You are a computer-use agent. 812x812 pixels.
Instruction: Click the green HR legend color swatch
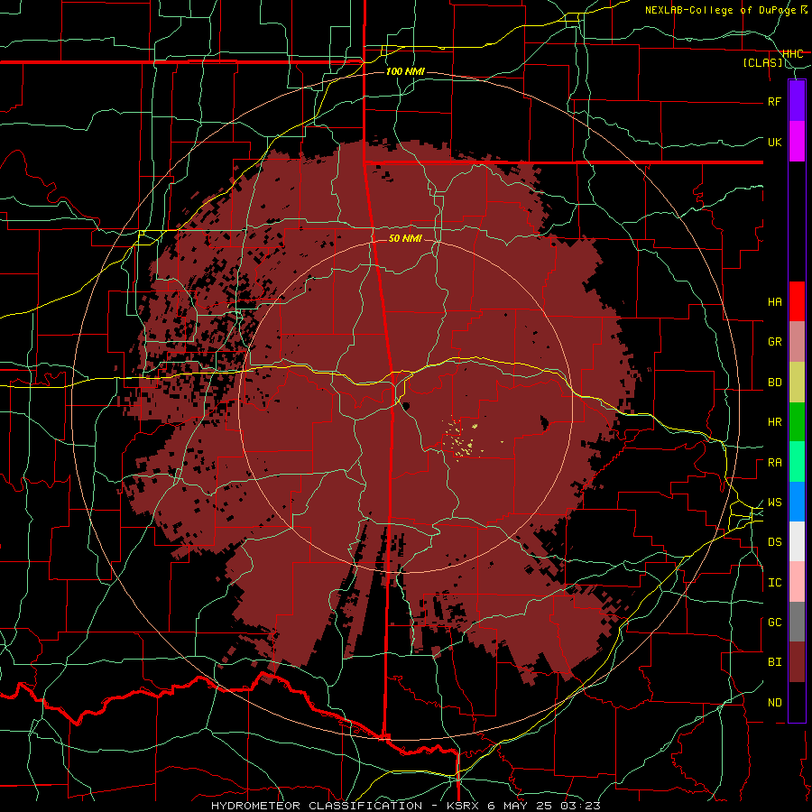[797, 421]
